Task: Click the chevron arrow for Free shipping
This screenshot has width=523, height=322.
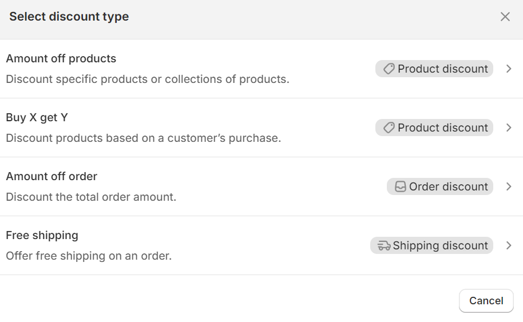Action: pyautogui.click(x=509, y=245)
